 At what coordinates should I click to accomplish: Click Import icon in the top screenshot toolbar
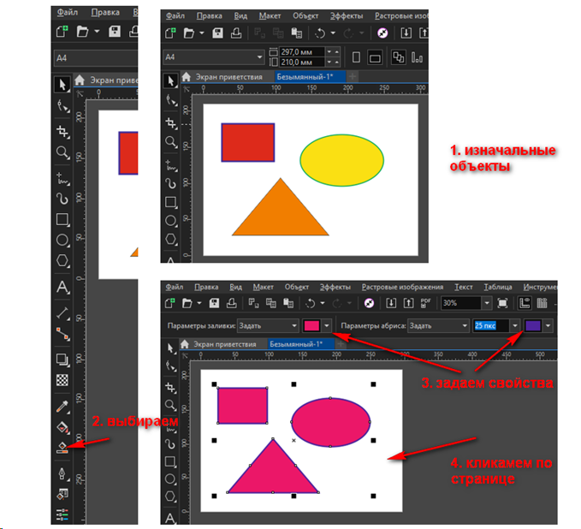(x=406, y=33)
